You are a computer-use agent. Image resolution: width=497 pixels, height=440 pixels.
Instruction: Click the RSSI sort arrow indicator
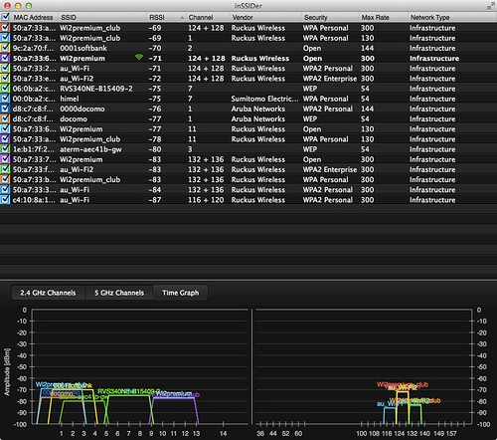(x=182, y=18)
